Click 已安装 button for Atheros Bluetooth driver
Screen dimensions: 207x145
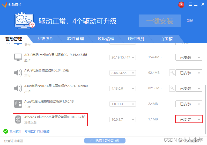coord(186,120)
